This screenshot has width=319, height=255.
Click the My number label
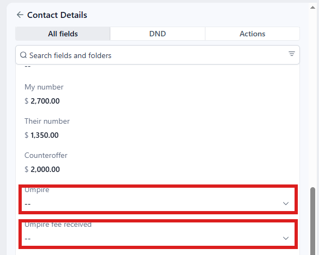(44, 87)
